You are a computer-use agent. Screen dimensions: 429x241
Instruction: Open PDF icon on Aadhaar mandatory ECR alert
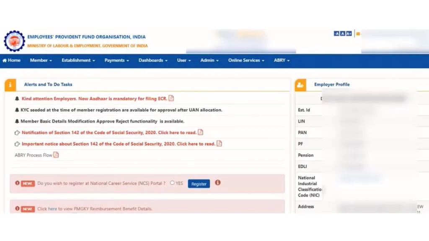click(171, 98)
